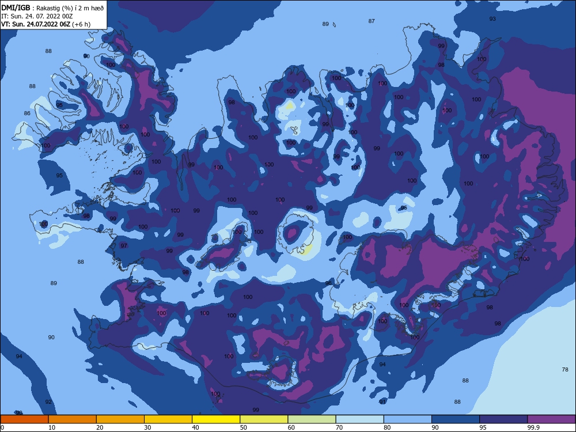Click the '99.9' legend tick label
This screenshot has height=432, width=576.
533,427
